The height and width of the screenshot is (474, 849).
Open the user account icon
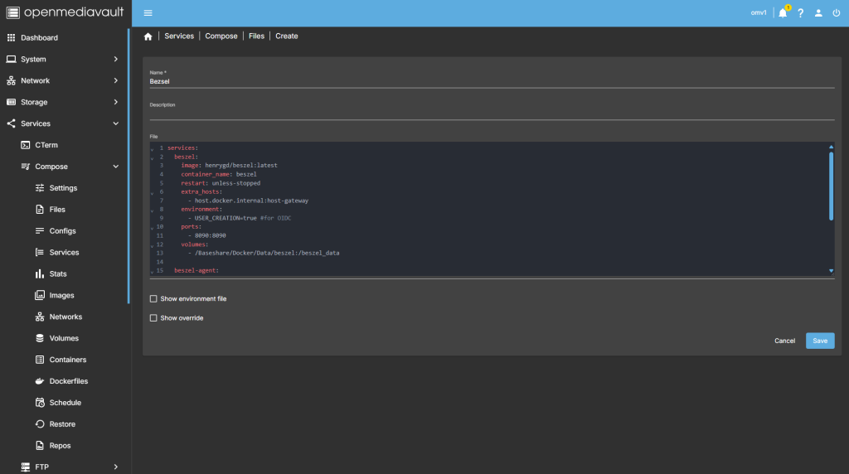point(818,13)
